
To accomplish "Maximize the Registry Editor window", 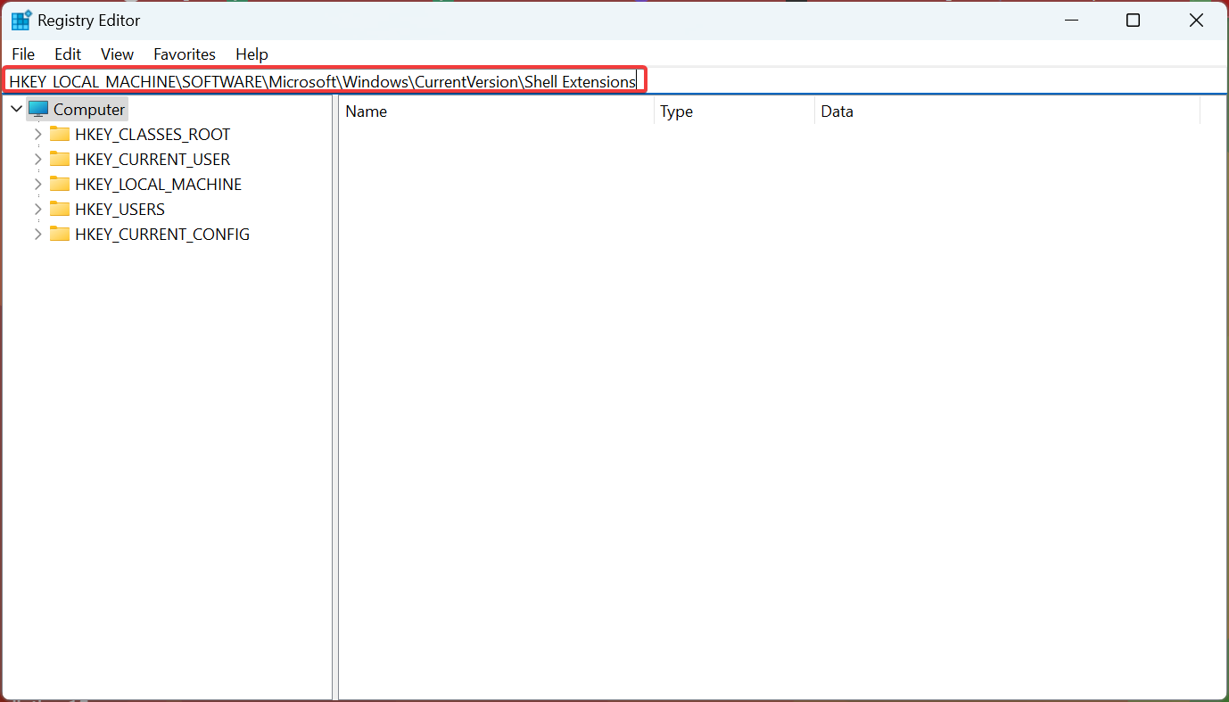I will [1133, 20].
